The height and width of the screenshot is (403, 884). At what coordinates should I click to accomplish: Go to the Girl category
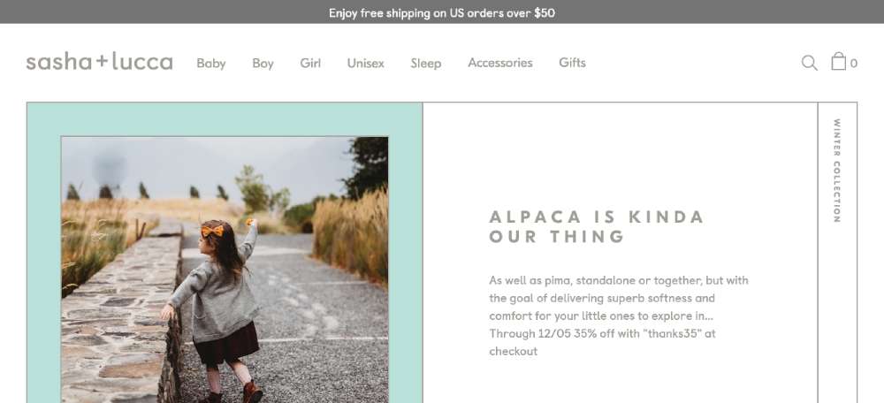pos(310,63)
